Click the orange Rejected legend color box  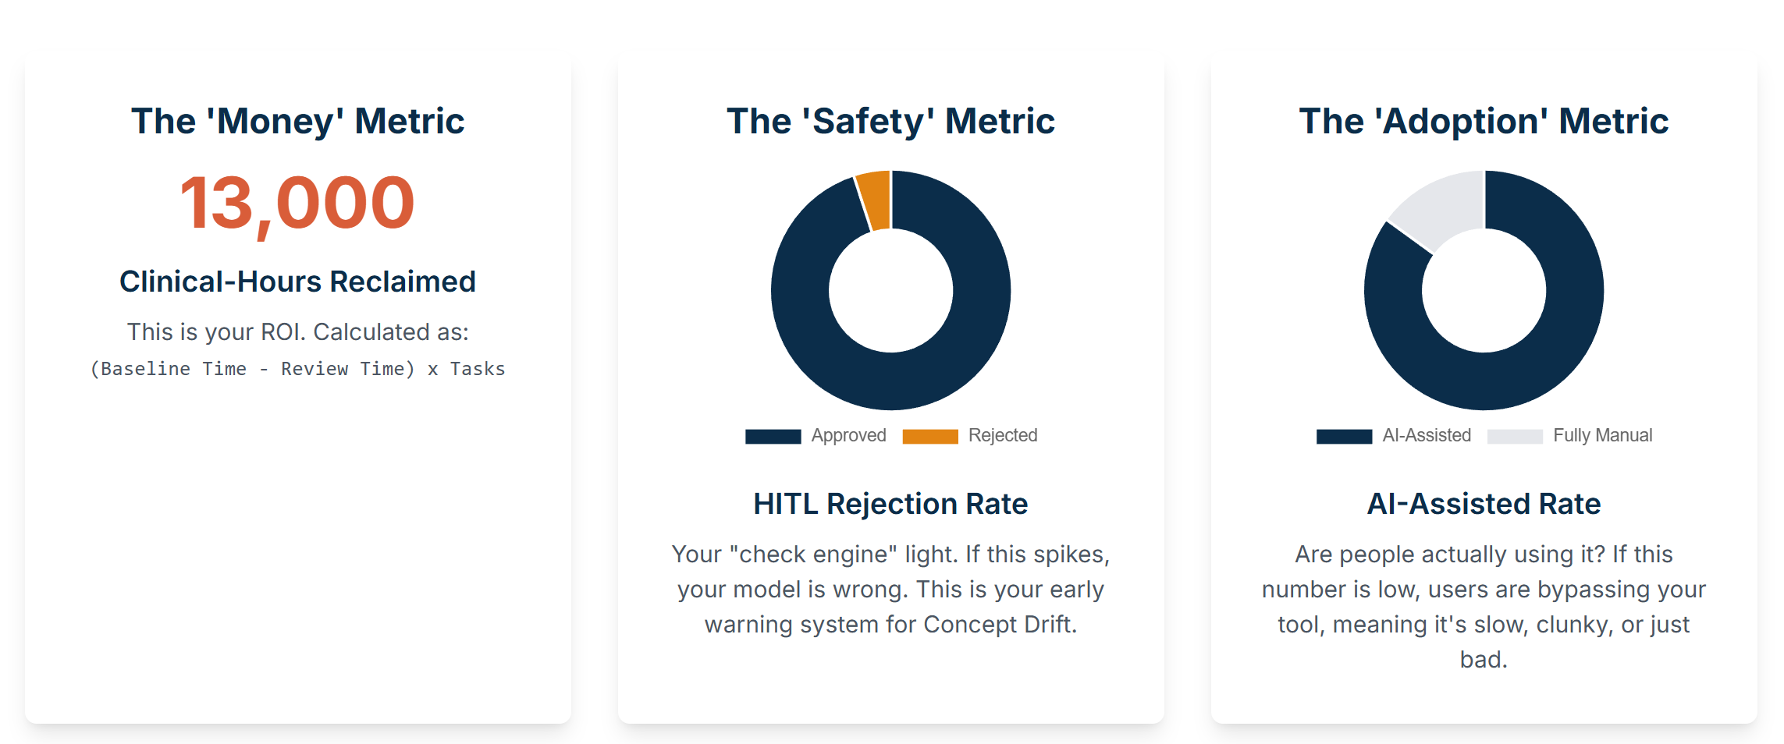[929, 436]
